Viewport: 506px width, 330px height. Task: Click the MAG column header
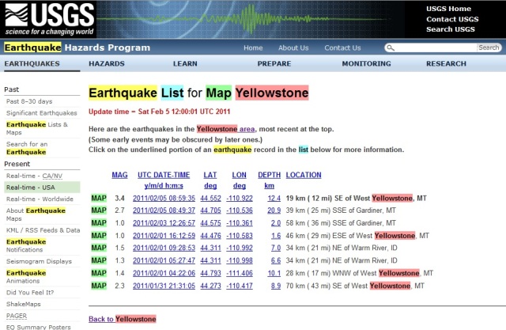[119, 175]
